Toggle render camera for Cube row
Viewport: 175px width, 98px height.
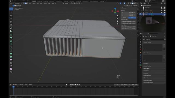165,14
